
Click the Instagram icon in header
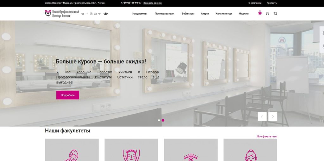point(91,14)
